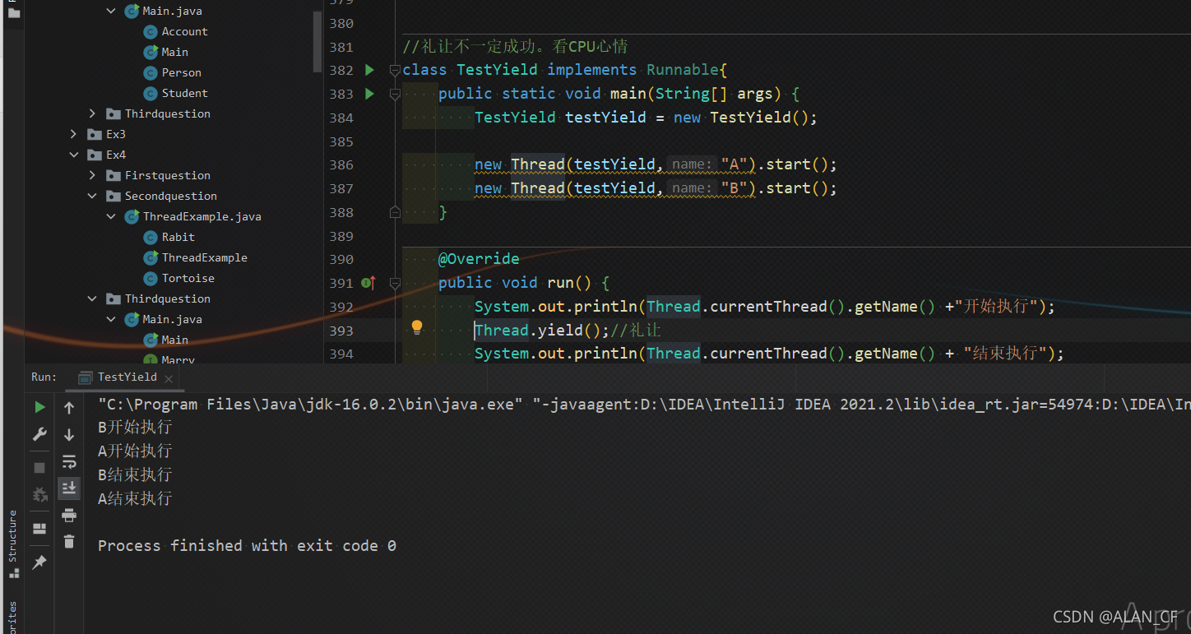Click the implements-method gutter icon on line 391
Image resolution: width=1191 pixels, height=634 pixels.
pos(368,283)
